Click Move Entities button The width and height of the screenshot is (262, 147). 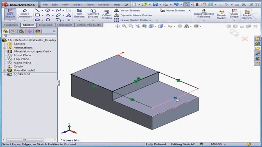pos(172,11)
